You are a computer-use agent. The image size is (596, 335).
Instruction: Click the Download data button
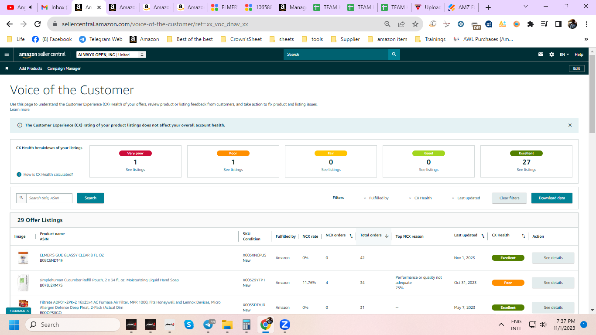pos(552,198)
